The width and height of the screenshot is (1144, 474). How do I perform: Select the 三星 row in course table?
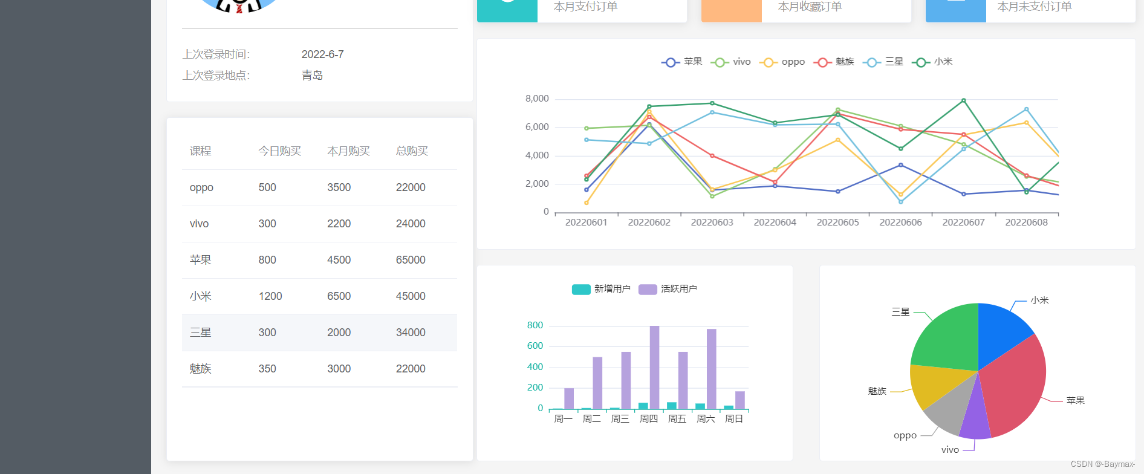[x=319, y=333]
